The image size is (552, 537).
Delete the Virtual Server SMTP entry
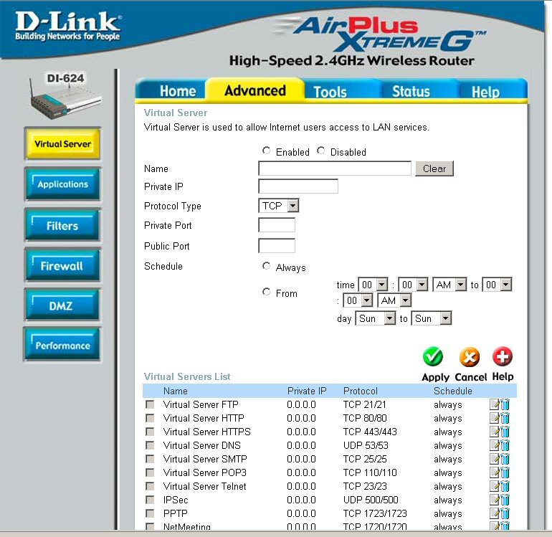[505, 459]
